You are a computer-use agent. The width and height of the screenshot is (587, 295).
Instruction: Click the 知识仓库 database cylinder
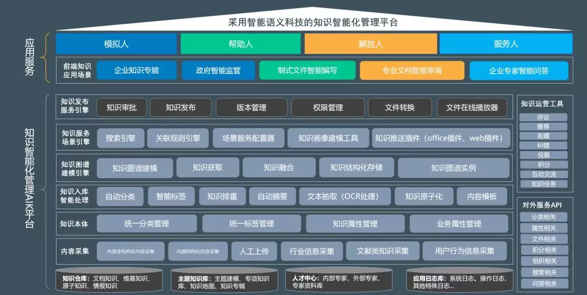coord(109,280)
